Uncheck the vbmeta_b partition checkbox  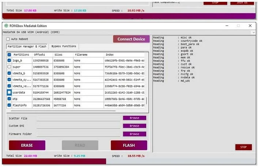coord(9,73)
